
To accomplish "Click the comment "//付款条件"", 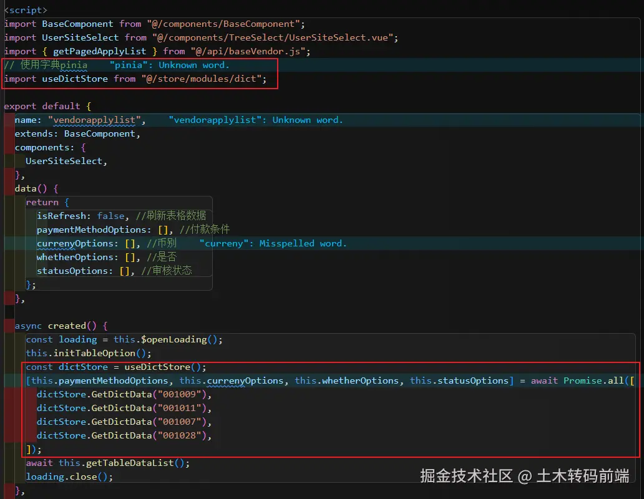I will [205, 230].
